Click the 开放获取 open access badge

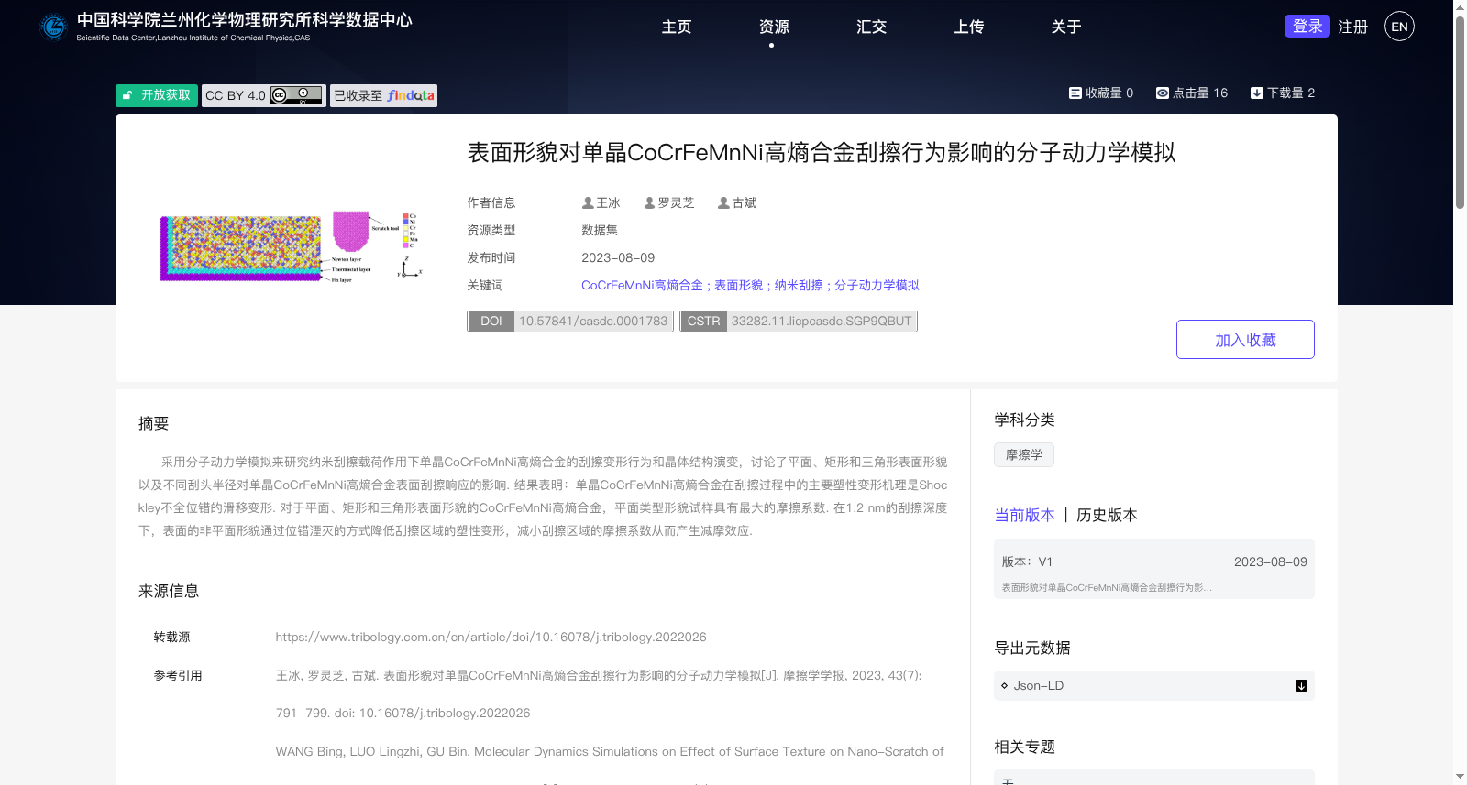[157, 95]
